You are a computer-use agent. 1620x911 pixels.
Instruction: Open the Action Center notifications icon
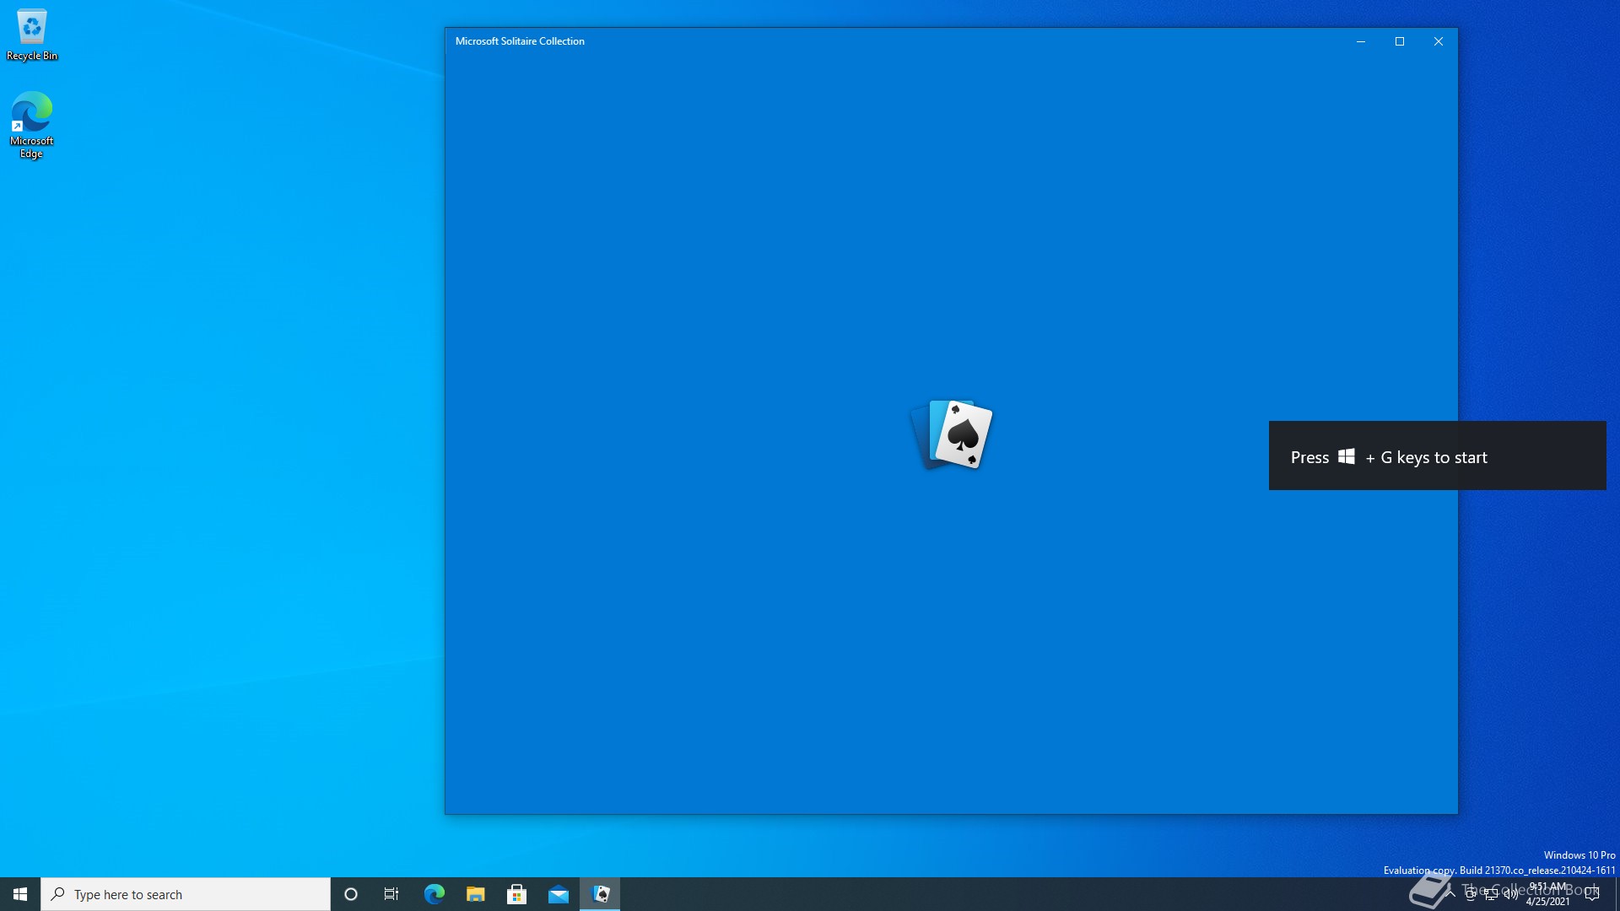click(1592, 894)
